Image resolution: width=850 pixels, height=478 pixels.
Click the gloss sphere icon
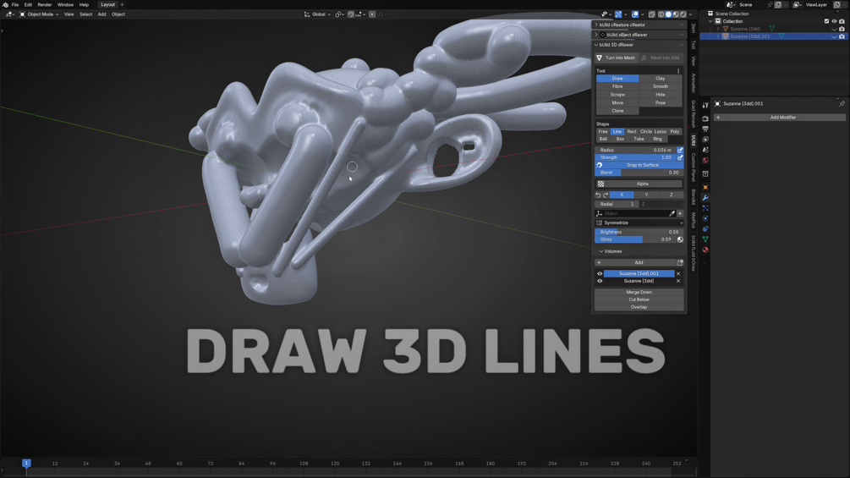coord(680,239)
